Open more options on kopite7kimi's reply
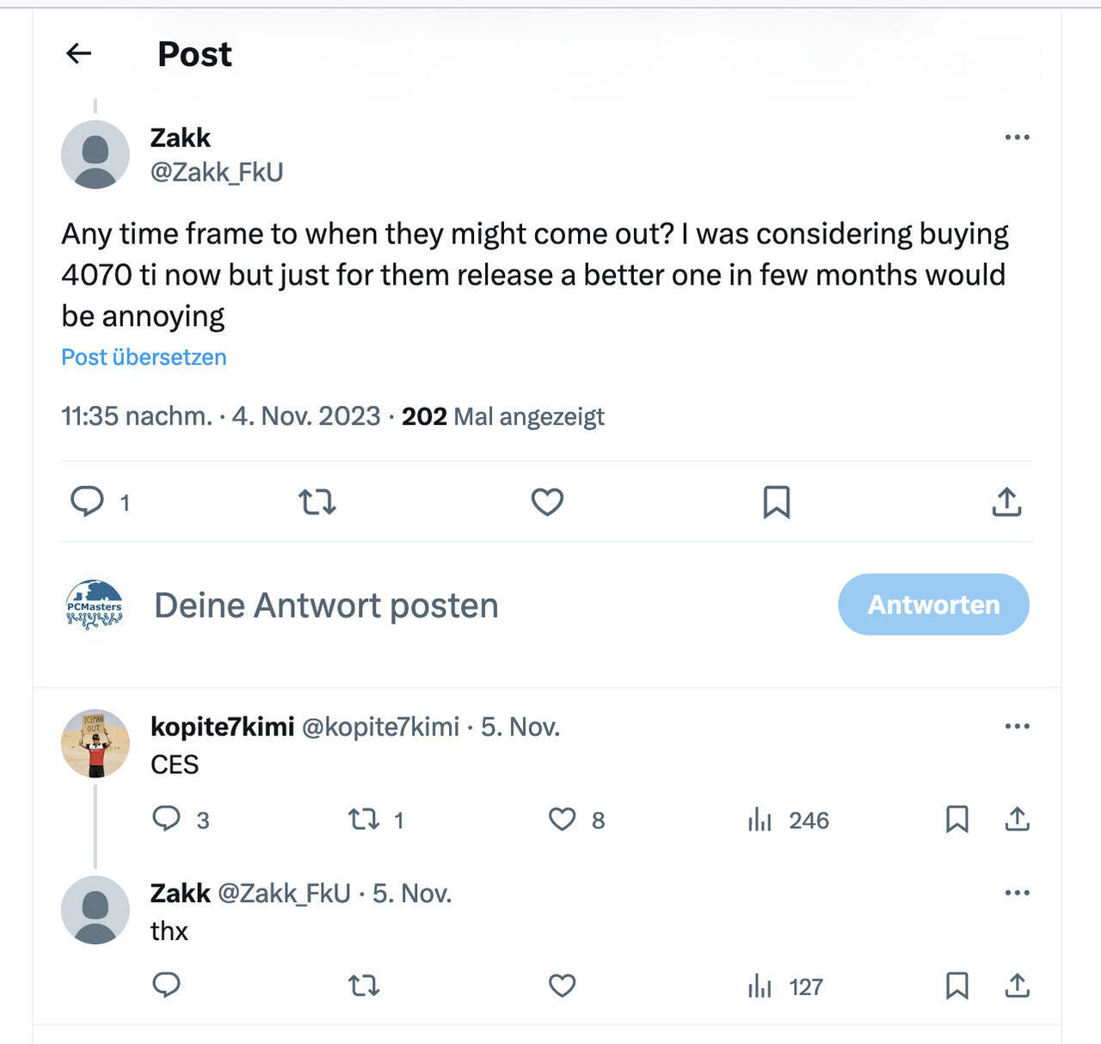Viewport: 1101px width, 1044px height. pyautogui.click(x=1017, y=727)
